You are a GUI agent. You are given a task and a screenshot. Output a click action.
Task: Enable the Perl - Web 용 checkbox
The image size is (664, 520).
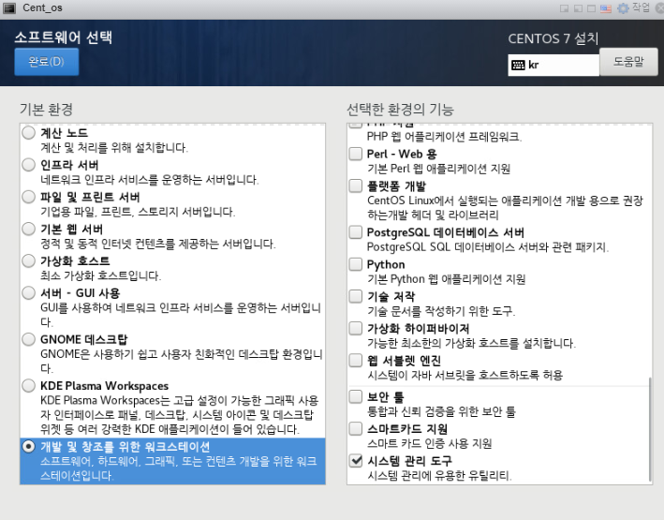click(x=356, y=154)
